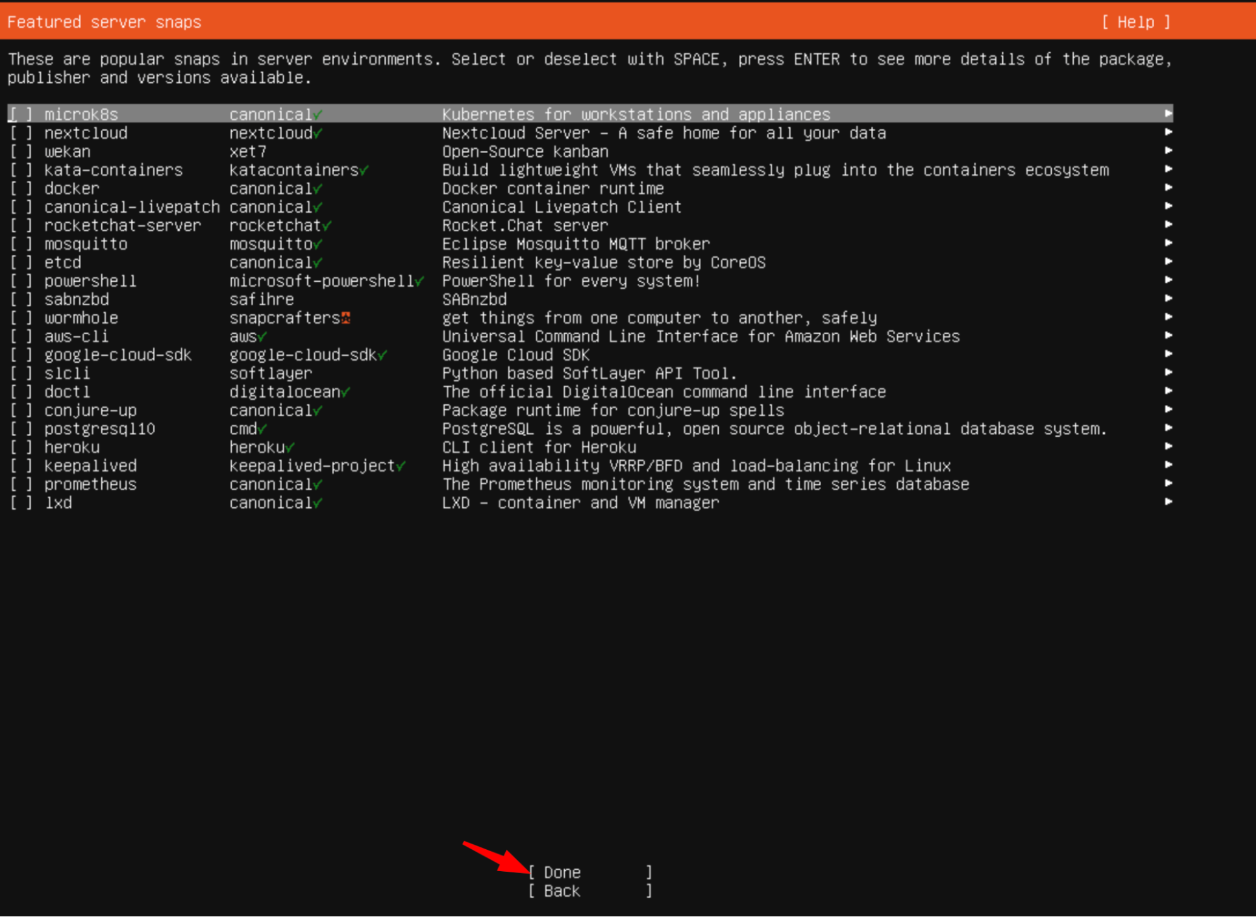1256x917 pixels.
Task: Show details arrow for heroku row
Action: click(x=1168, y=446)
